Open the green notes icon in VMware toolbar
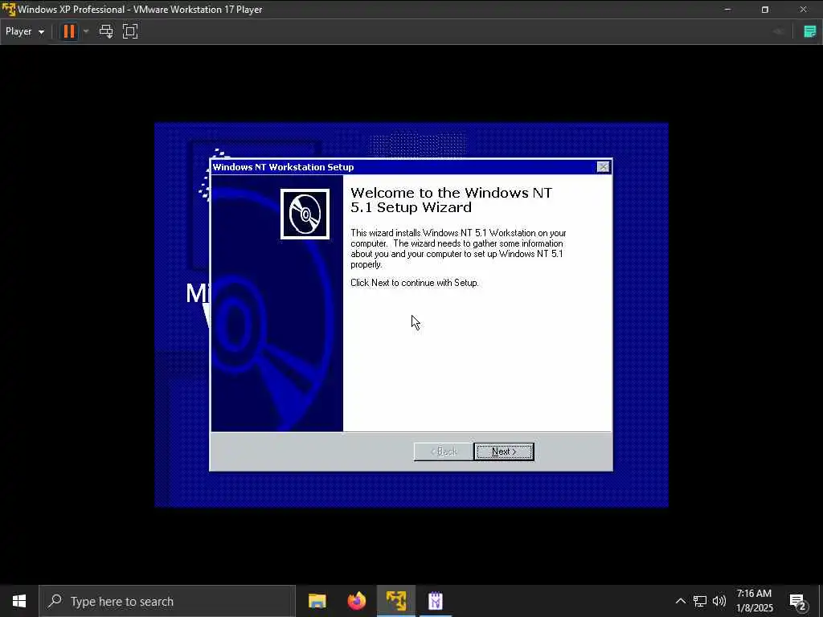 coord(810,31)
